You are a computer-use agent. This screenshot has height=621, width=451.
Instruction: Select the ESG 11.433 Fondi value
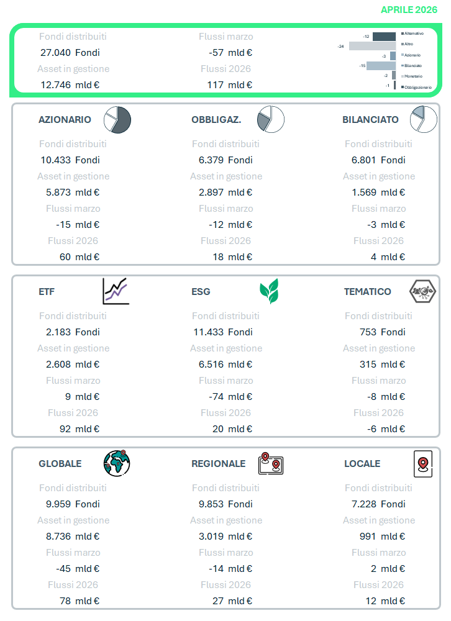(222, 332)
